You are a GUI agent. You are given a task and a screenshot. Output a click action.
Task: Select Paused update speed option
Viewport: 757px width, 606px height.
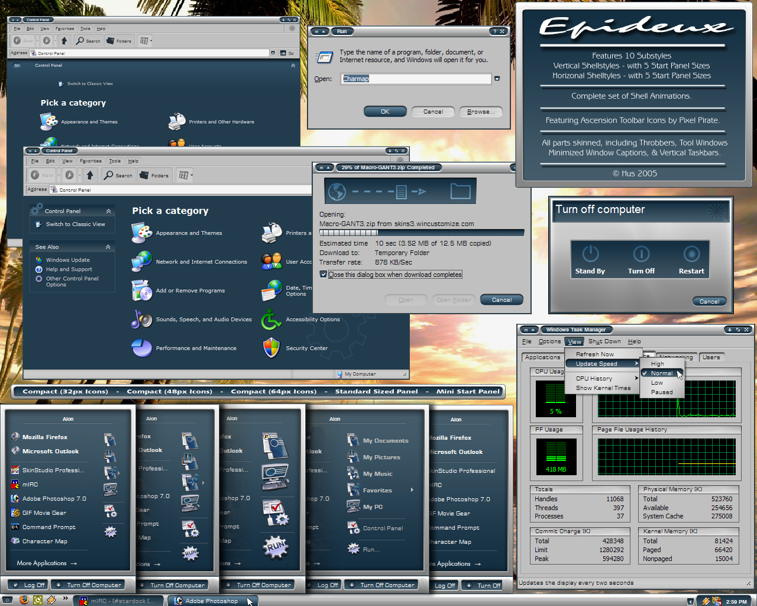662,392
